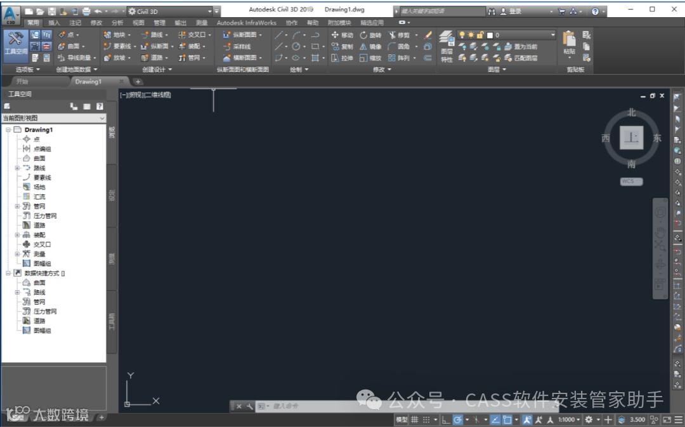Select the 导线测量 traverse tool

(x=76, y=58)
